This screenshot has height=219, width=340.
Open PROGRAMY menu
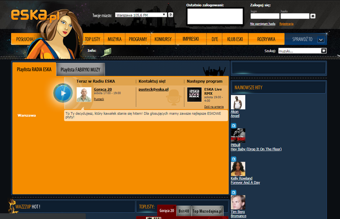tap(138, 39)
